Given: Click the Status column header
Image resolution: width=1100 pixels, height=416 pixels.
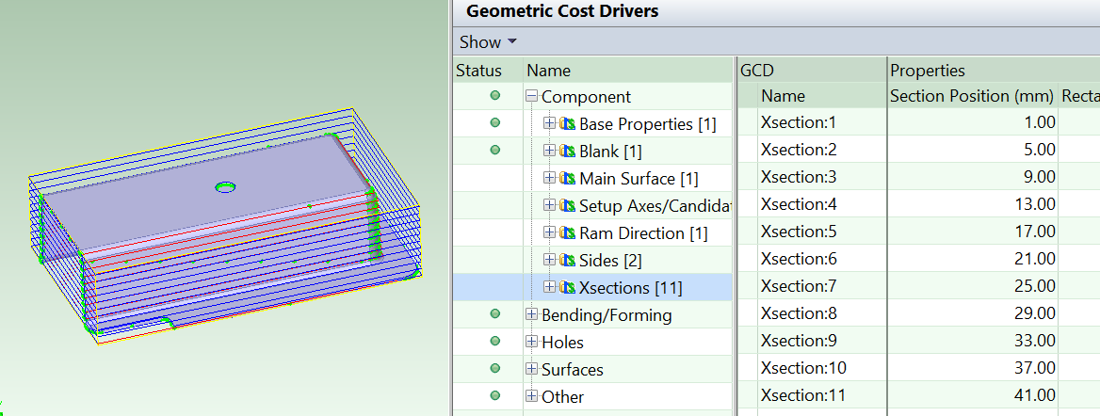Looking at the screenshot, I should tap(478, 71).
